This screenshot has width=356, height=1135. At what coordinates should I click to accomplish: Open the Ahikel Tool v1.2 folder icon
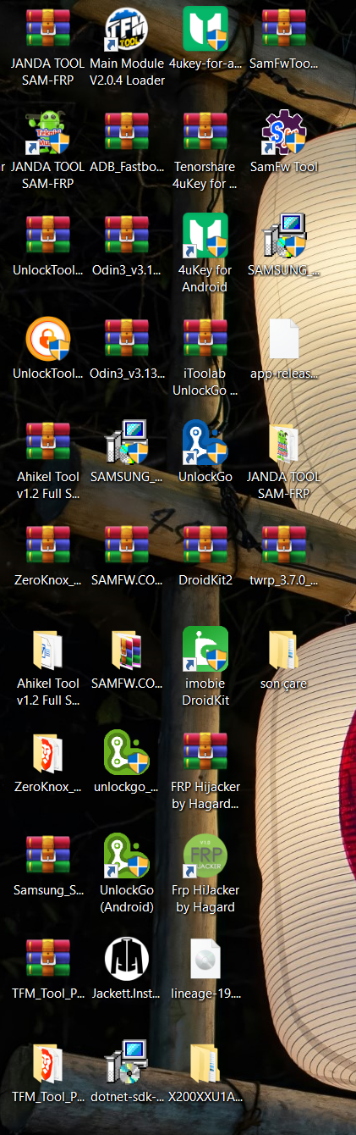(x=48, y=649)
